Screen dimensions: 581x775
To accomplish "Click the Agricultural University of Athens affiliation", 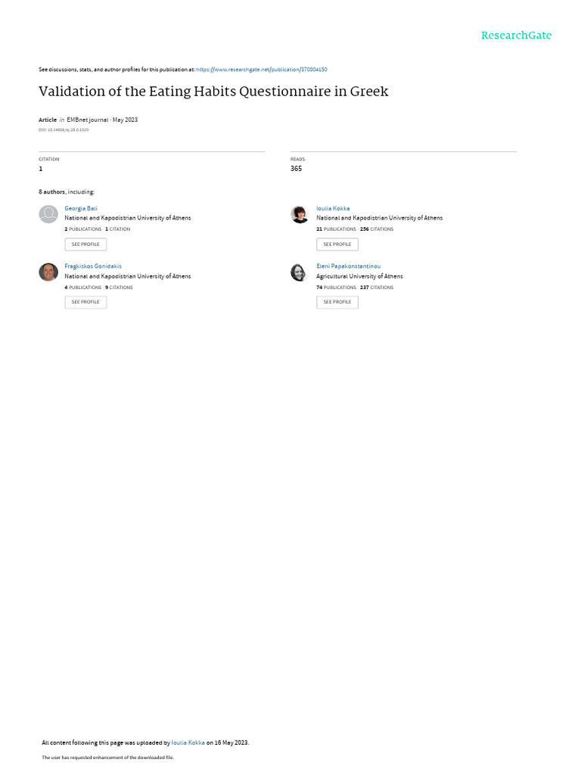I will (x=359, y=276).
